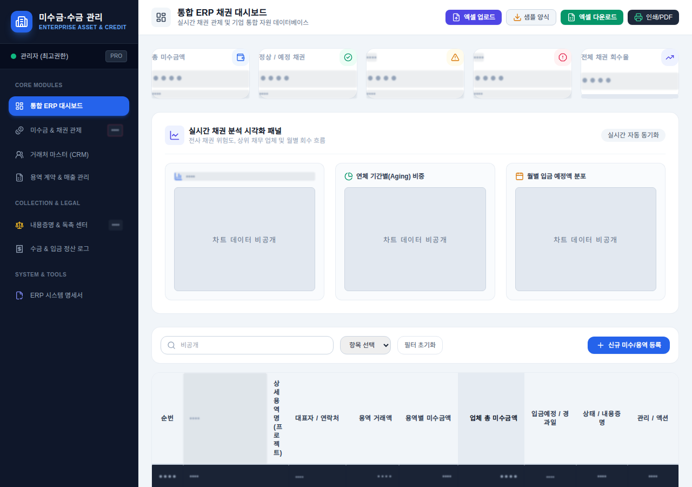Click 관리 / 액션 column header

653,418
